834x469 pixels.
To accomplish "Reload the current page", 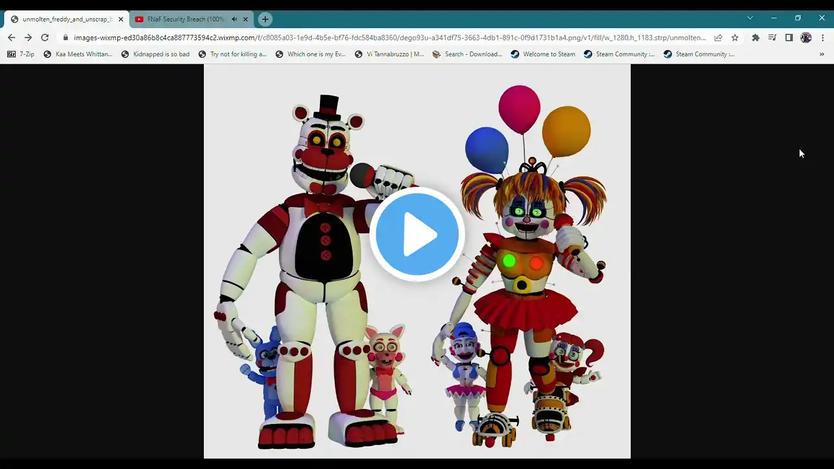I will (45, 38).
